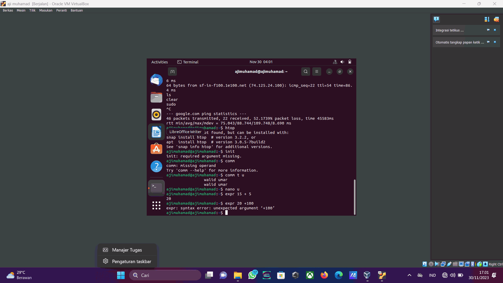Toggle the VirtualBox notification center icon
The width and height of the screenshot is (503, 283).
pos(436,19)
